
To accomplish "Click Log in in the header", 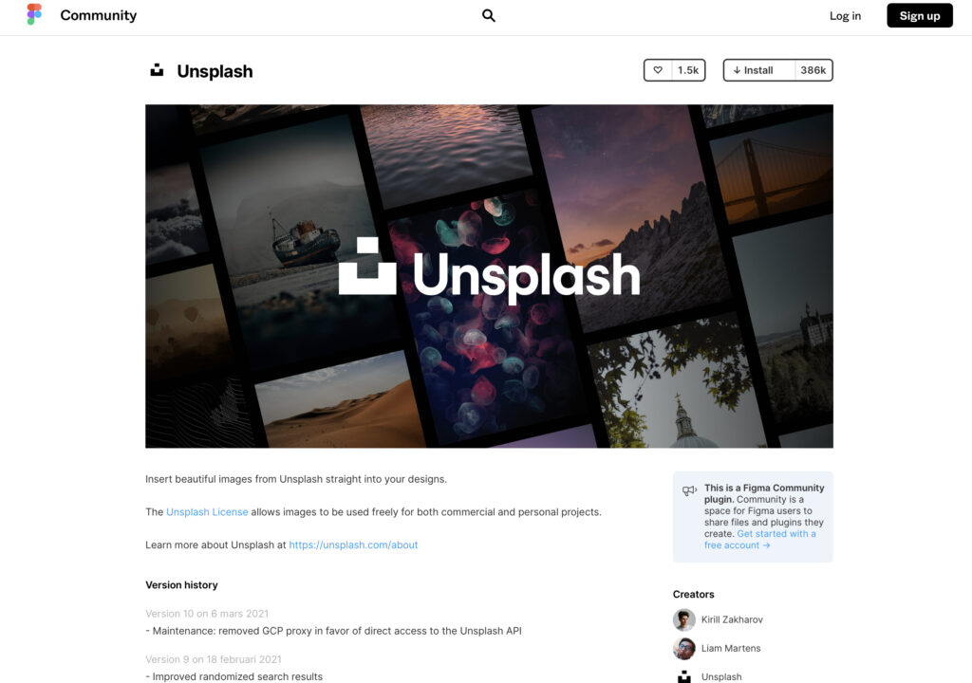I will coord(845,15).
